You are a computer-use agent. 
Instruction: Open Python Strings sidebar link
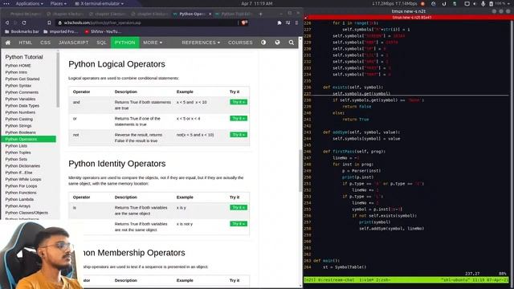[x=18, y=126]
